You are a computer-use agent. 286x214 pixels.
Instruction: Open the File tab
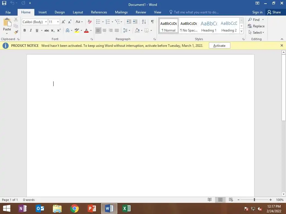tap(8, 12)
